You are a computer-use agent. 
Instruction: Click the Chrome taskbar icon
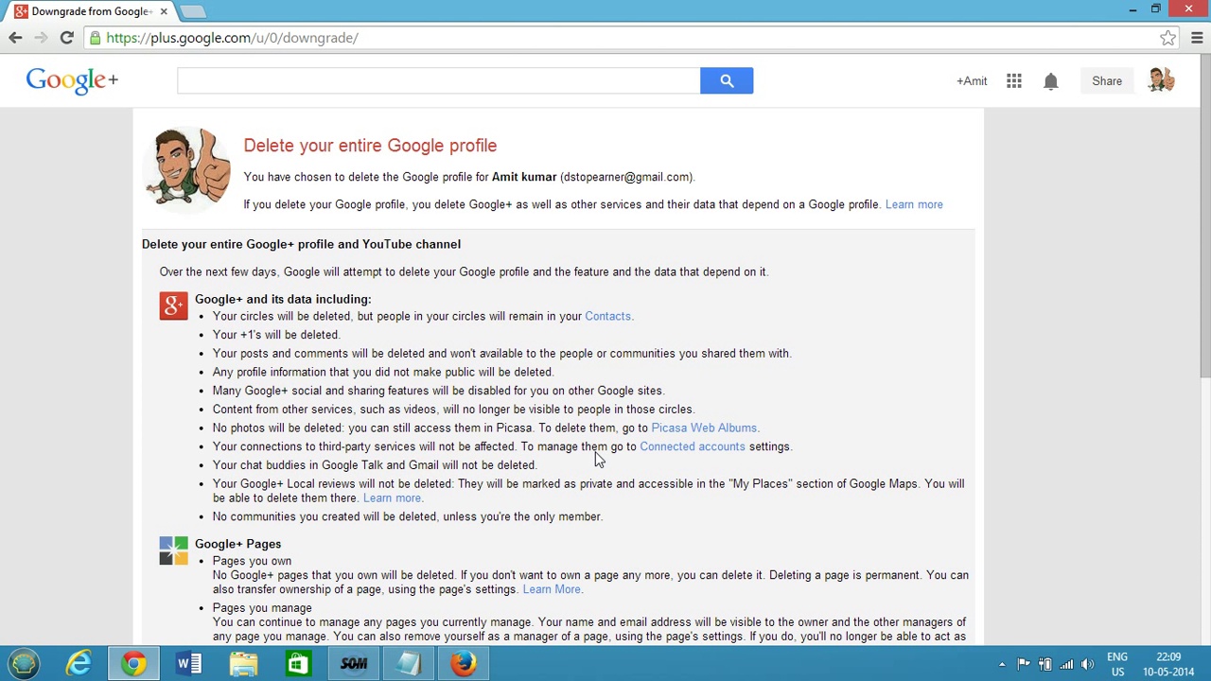133,664
